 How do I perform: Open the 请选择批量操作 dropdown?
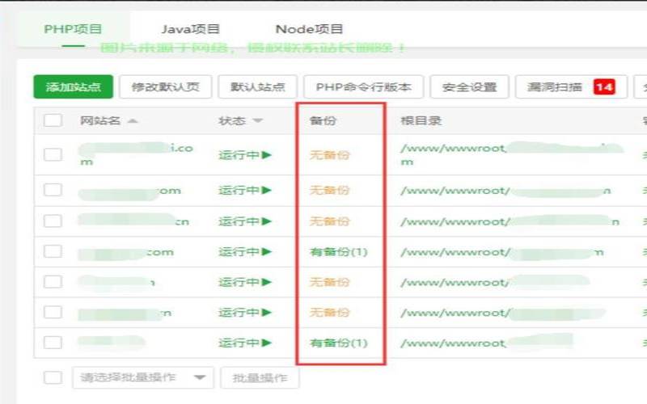(142, 377)
